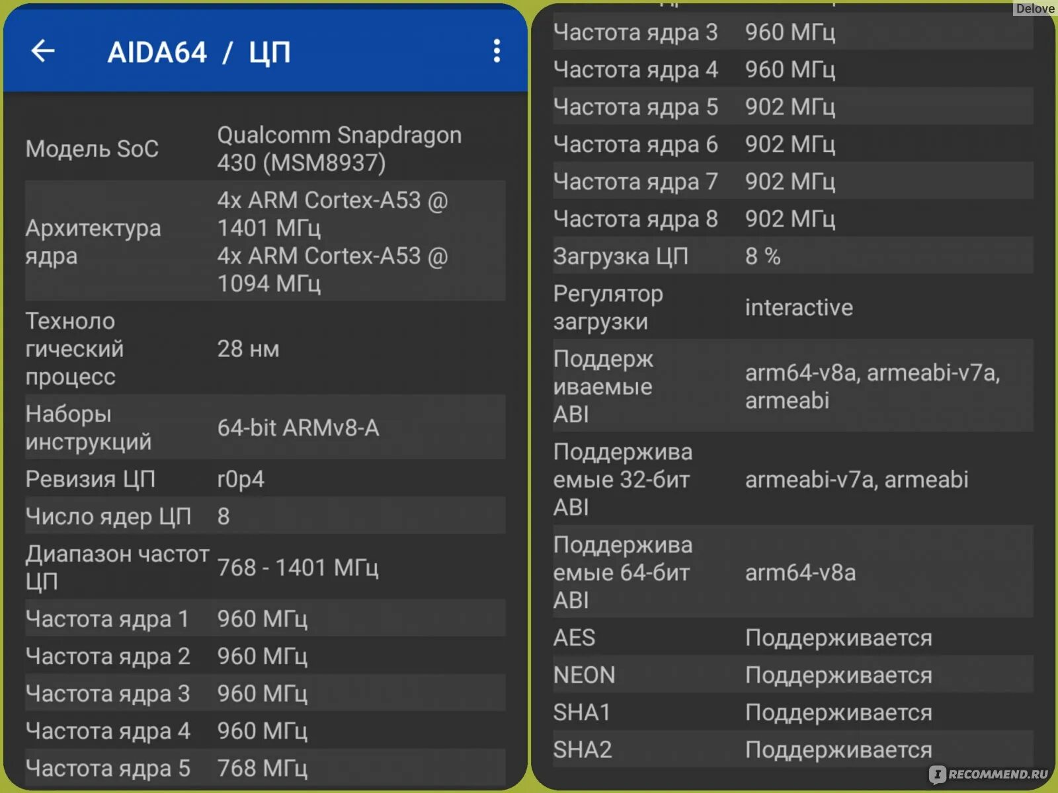Click the 'Число ядер ЦП' label
The height and width of the screenshot is (793, 1058).
108,516
